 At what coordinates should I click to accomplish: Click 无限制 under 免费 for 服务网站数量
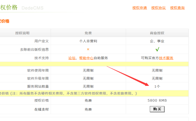pyautogui.click(x=88, y=86)
